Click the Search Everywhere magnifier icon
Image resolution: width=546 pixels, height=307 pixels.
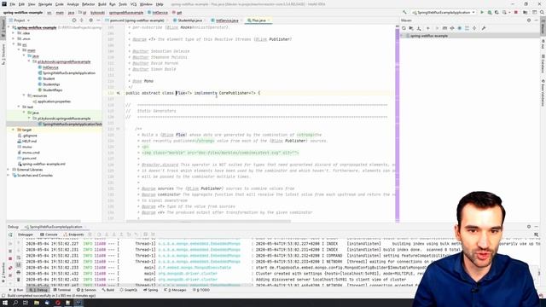click(x=542, y=13)
